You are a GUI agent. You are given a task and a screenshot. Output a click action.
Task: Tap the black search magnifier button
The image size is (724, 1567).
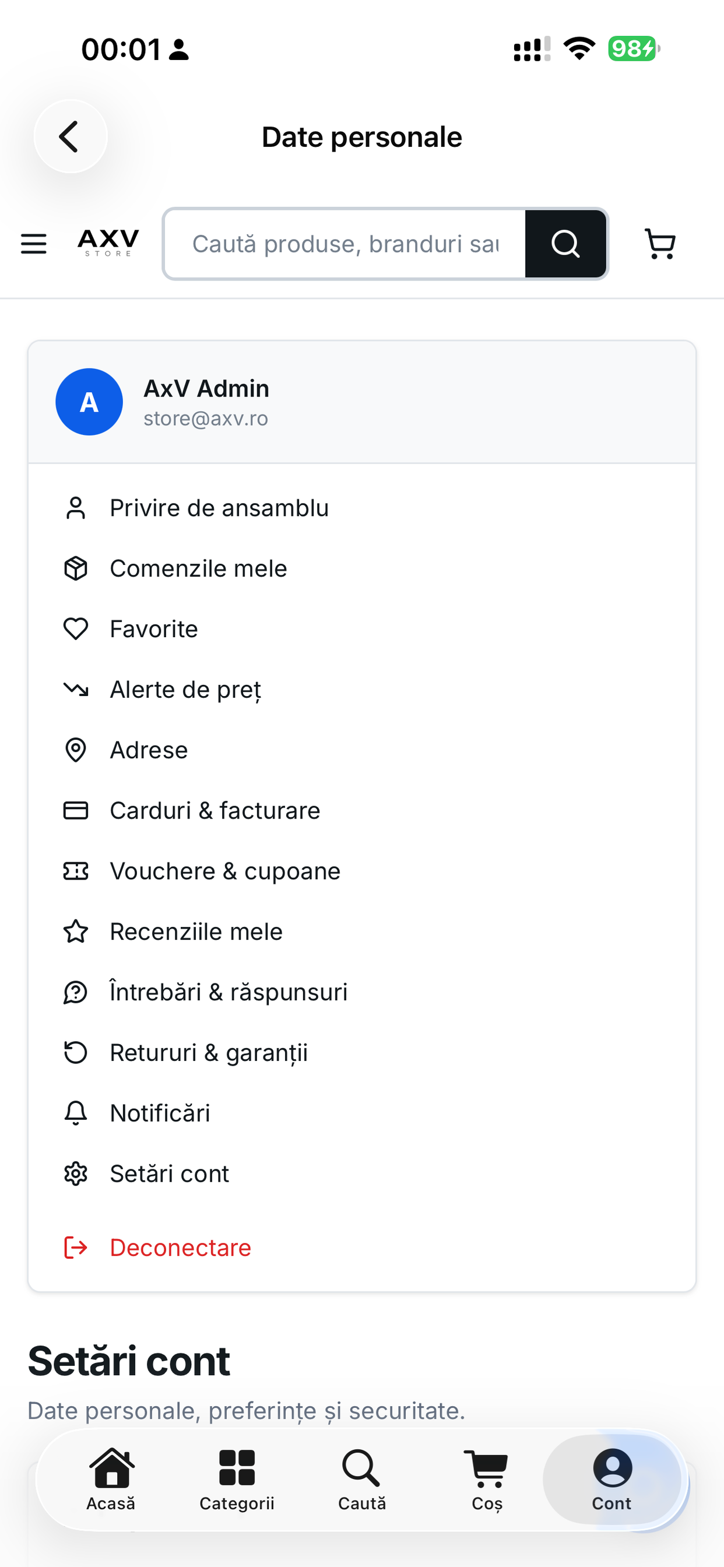point(565,244)
